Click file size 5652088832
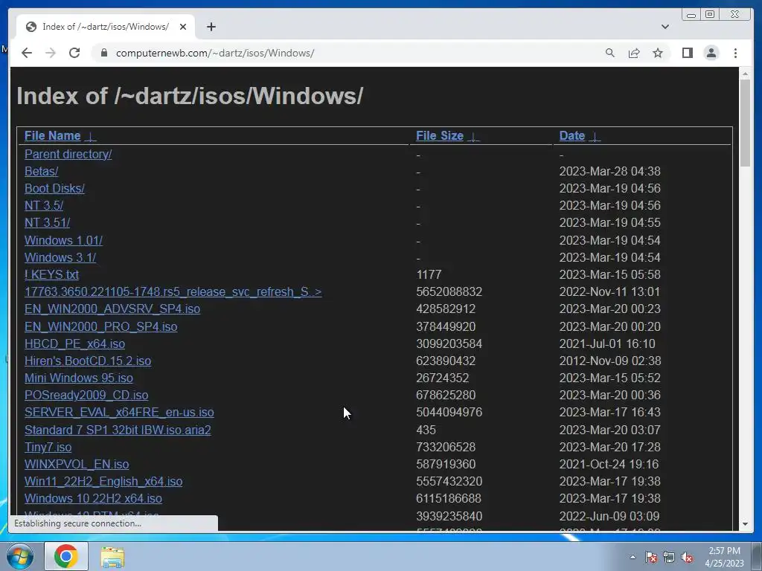Screen dimensions: 762x571 449,291
